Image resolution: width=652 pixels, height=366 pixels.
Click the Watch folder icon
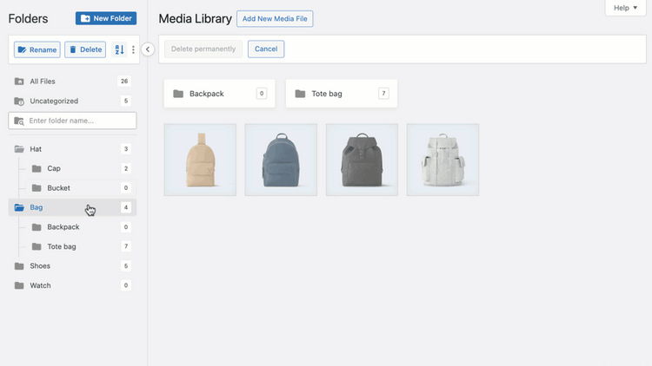point(19,285)
